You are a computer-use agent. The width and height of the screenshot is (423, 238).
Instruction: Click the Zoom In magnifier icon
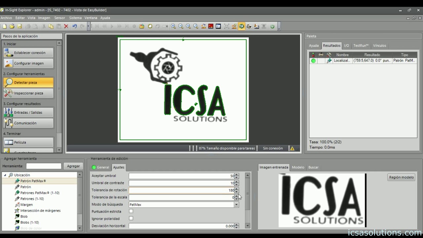coord(173,26)
